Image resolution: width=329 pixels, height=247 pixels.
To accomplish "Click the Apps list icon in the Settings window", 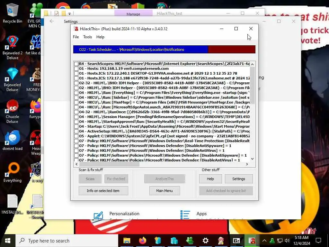I will (185, 215).
